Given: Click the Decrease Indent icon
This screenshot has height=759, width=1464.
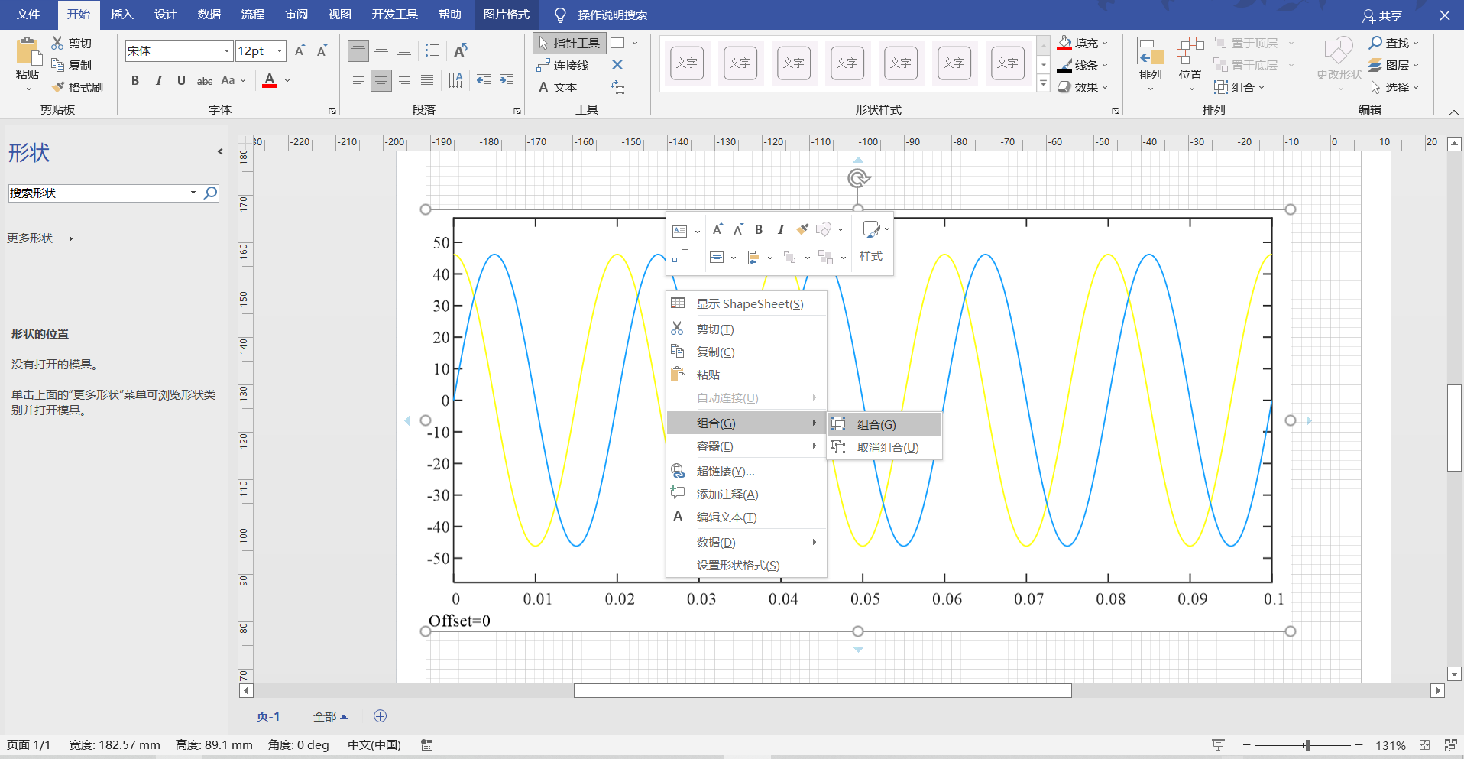Looking at the screenshot, I should 484,80.
